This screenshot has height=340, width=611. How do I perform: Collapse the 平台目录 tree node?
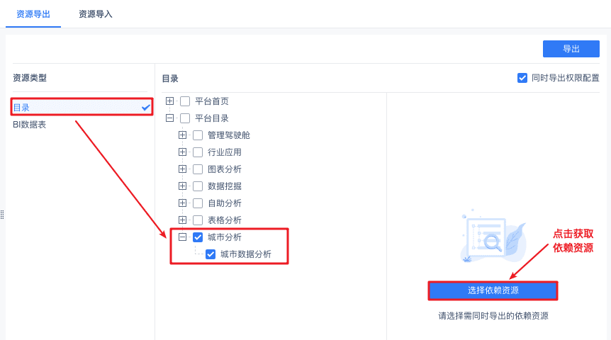(169, 118)
